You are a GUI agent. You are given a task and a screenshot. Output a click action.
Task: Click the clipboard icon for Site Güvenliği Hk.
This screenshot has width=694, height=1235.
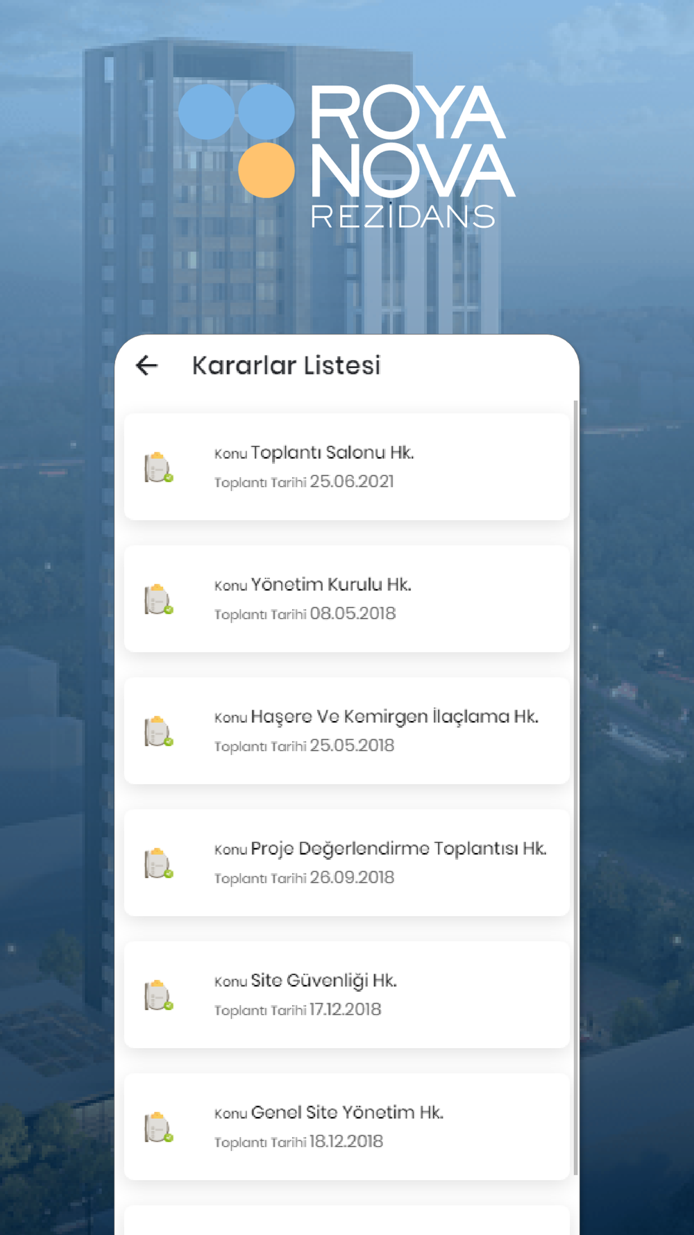point(158,995)
